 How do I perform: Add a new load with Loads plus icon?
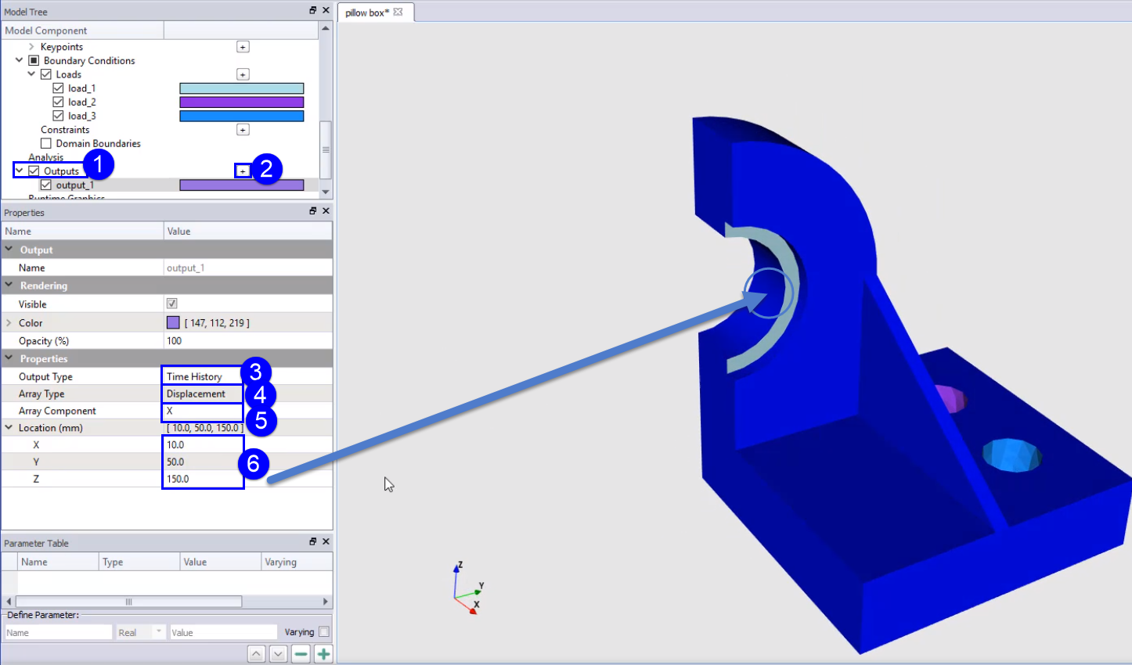click(243, 74)
